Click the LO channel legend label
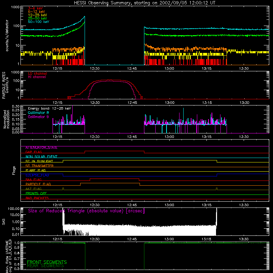This screenshot has height=273, width=273. (x=38, y=73)
